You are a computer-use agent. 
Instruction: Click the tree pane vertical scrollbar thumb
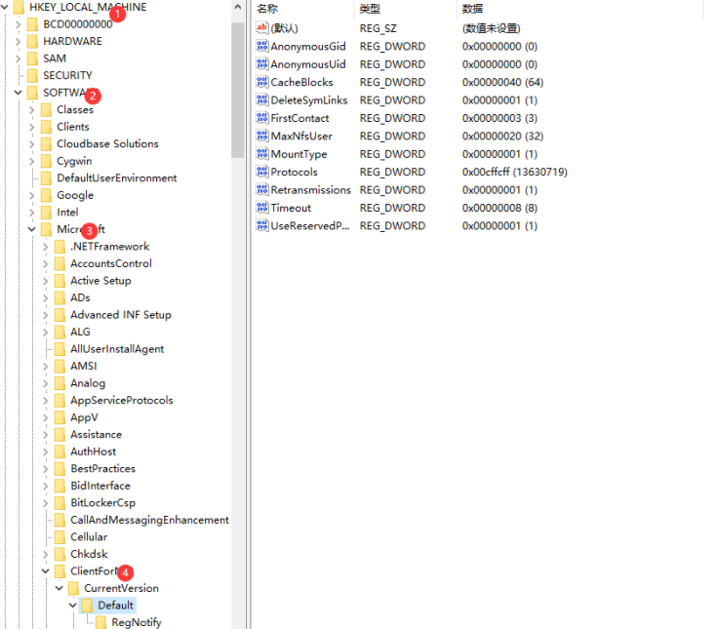coord(238,90)
